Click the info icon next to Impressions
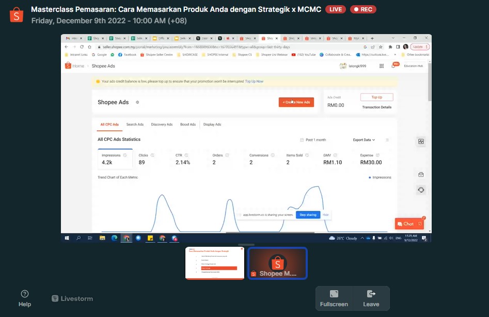This screenshot has height=317, width=489. 125,155
